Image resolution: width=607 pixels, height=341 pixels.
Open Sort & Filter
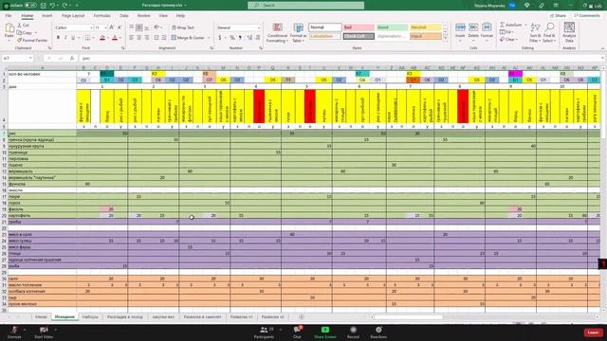pos(535,33)
